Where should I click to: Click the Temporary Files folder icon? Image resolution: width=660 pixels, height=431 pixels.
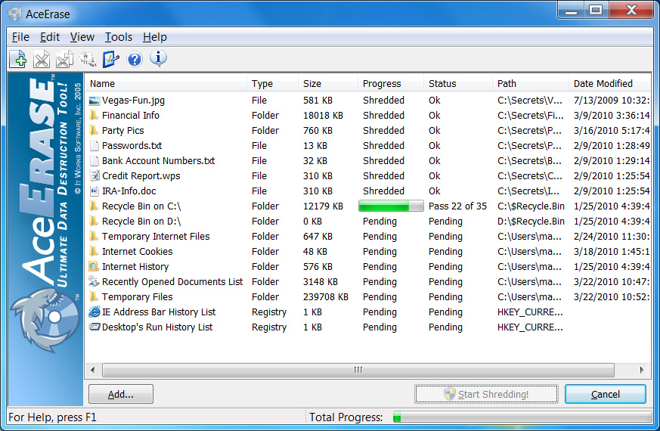[x=94, y=296]
